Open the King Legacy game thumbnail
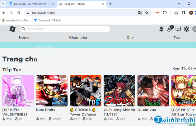Viewport: 196px width, 126px height. coord(153,91)
